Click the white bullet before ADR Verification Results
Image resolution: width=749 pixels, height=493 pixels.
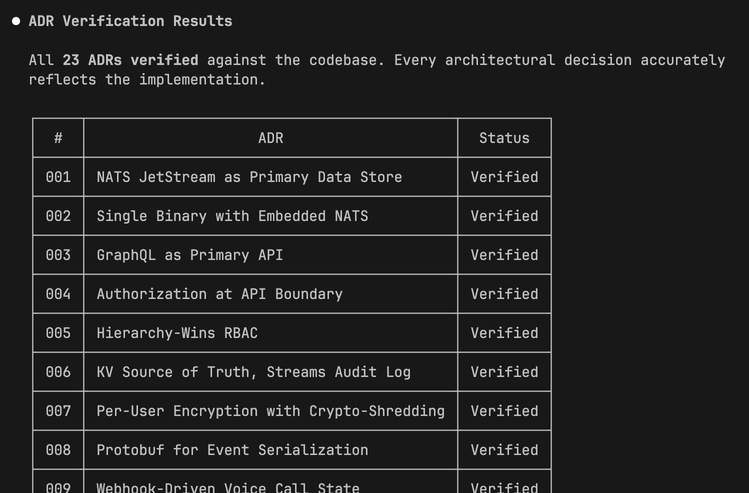pos(16,21)
